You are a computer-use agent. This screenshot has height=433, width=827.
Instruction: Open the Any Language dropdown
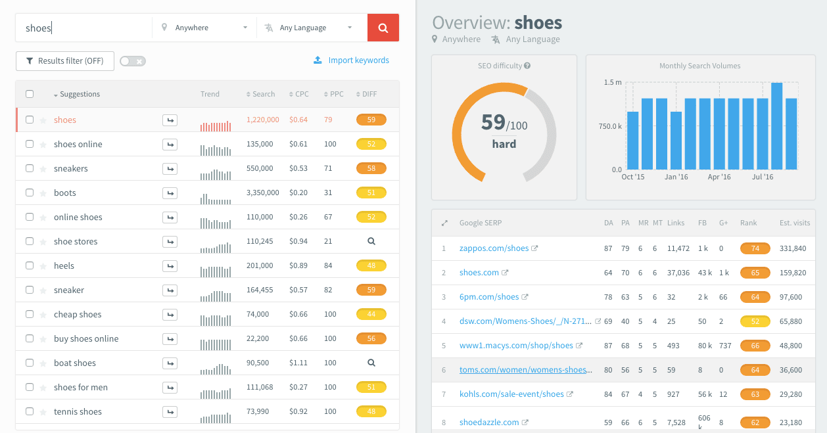pyautogui.click(x=312, y=28)
